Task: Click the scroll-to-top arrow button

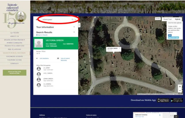Action: click(176, 117)
